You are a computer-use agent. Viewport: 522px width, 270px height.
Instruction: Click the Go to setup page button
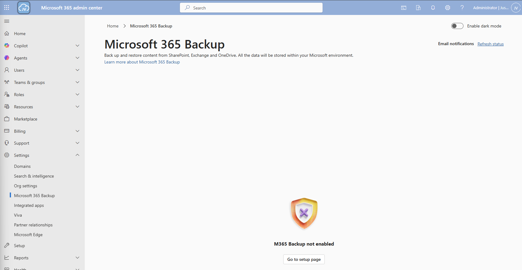point(304,259)
